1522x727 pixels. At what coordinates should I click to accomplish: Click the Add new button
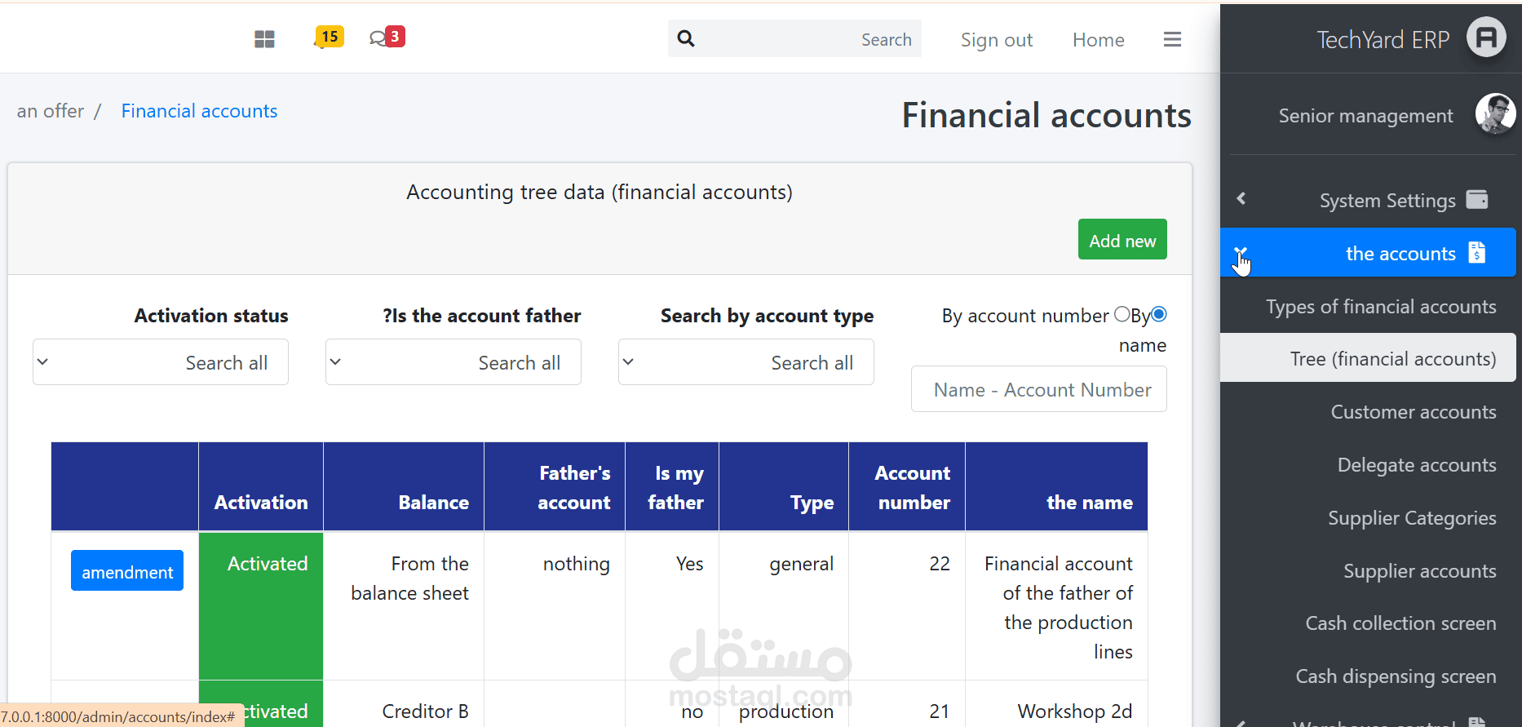click(x=1122, y=240)
